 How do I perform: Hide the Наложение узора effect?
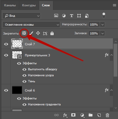coord(24,75)
